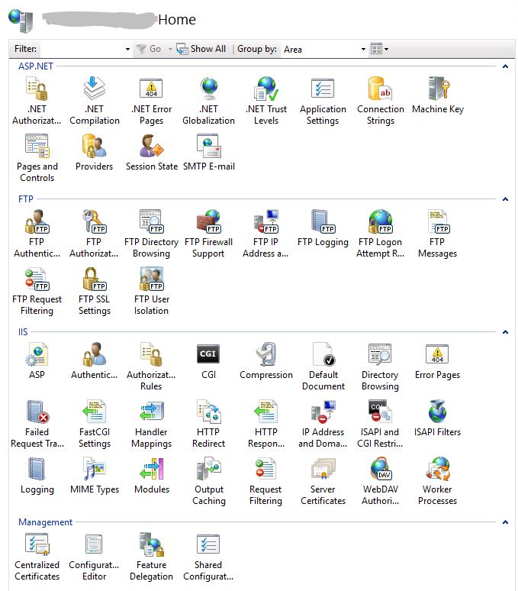Open FTP Directory Browsing feature
Image resolution: width=518 pixels, height=591 pixels.
(x=151, y=234)
